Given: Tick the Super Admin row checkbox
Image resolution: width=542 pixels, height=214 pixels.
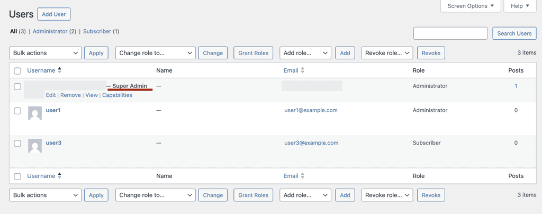Looking at the screenshot, I should [17, 86].
